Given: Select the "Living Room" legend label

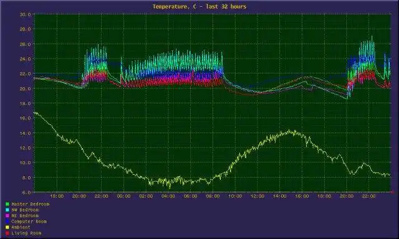Looking at the screenshot, I should tap(26, 233).
